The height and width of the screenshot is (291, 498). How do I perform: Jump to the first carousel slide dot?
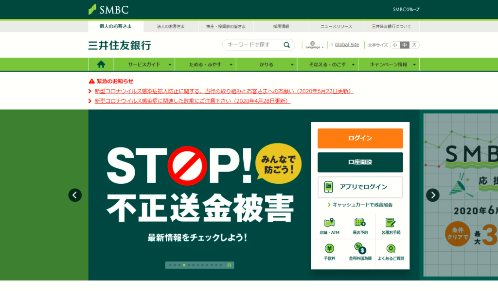coord(170,265)
